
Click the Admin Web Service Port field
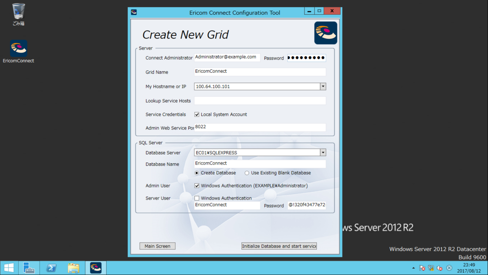pos(260,128)
